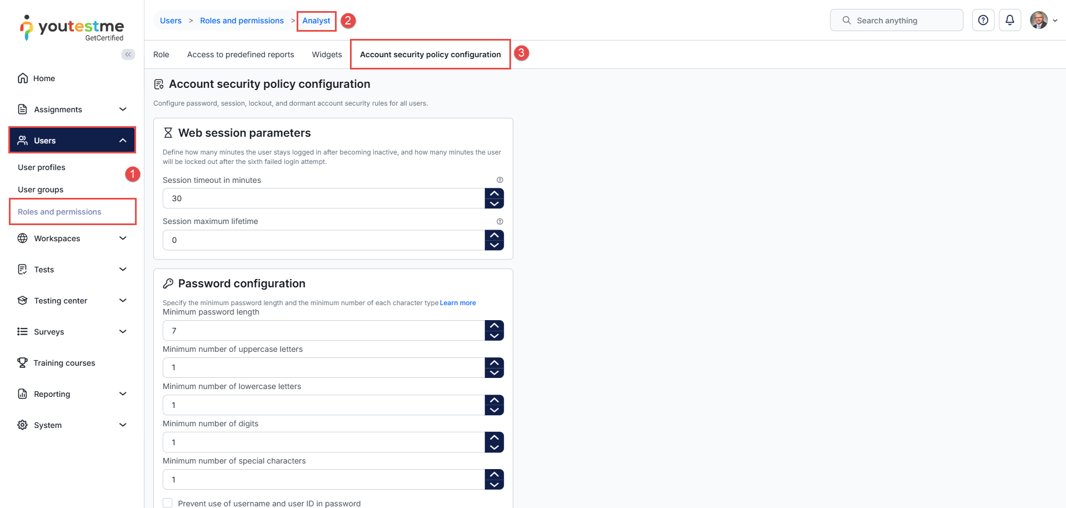Click the minimum number of lowercase letters field
Screen dimensions: 1066x508
(324, 405)
